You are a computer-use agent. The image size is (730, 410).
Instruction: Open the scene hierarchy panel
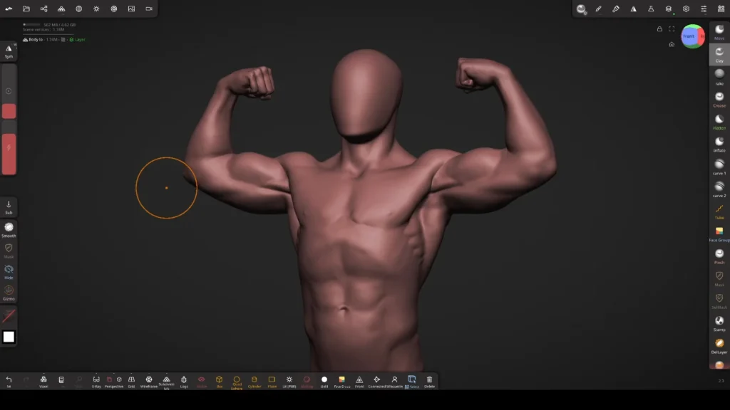tap(44, 9)
